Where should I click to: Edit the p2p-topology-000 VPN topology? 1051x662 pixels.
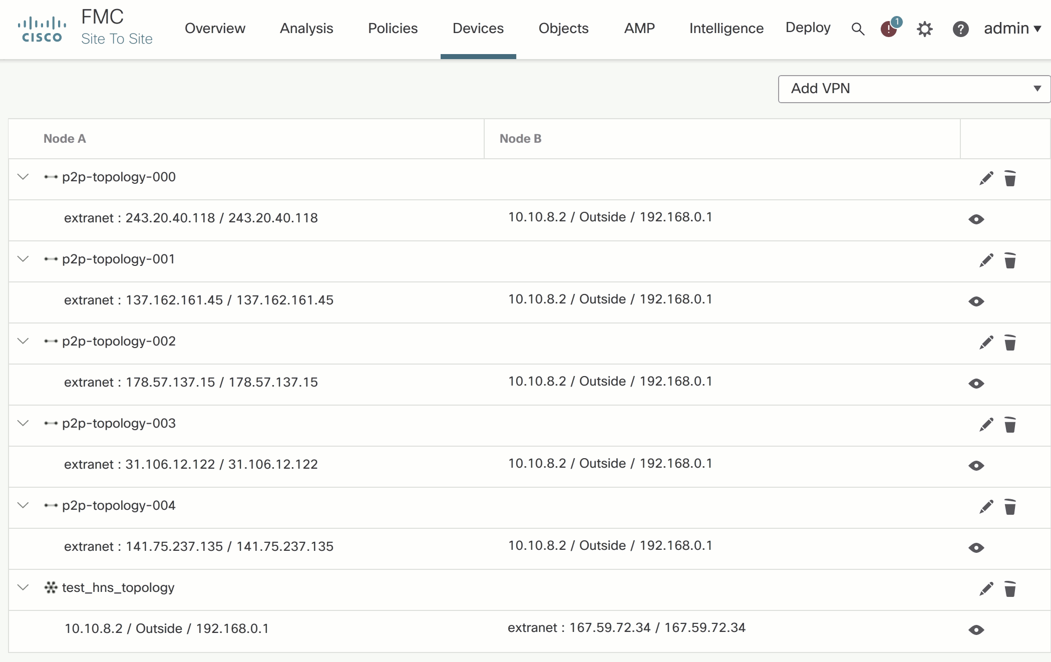click(985, 178)
